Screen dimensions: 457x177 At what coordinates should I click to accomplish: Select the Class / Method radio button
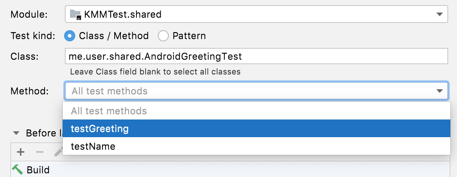pos(69,36)
